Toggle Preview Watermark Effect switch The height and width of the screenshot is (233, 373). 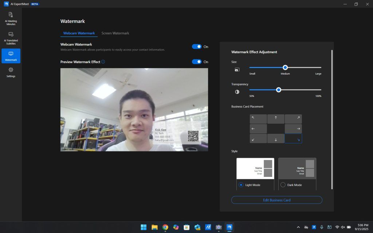pyautogui.click(x=197, y=62)
